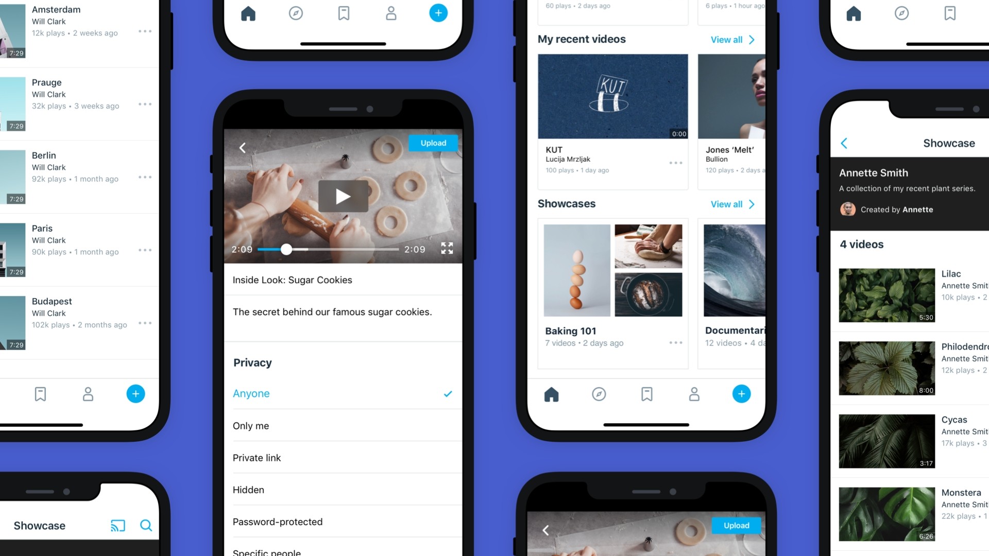The width and height of the screenshot is (989, 556).
Task: Expand 'View all' for Showcases section
Action: point(733,204)
